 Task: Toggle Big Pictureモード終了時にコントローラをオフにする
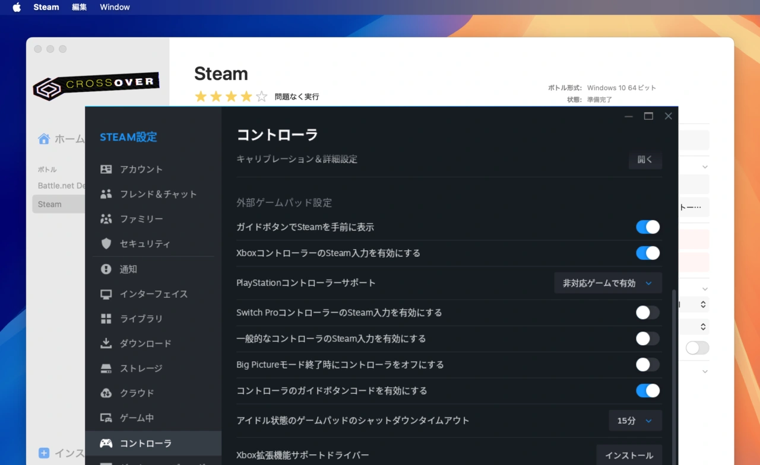pyautogui.click(x=647, y=365)
